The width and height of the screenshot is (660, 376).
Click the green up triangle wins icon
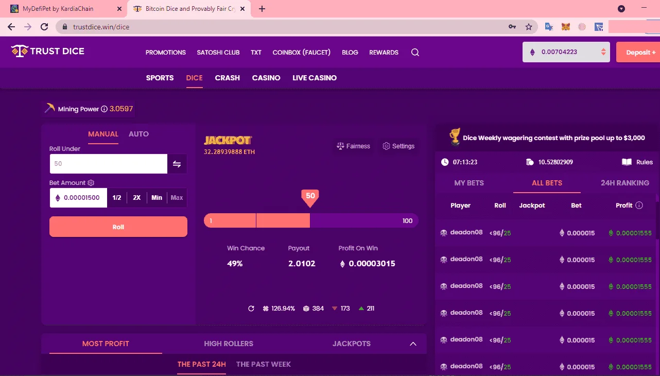[361, 309]
